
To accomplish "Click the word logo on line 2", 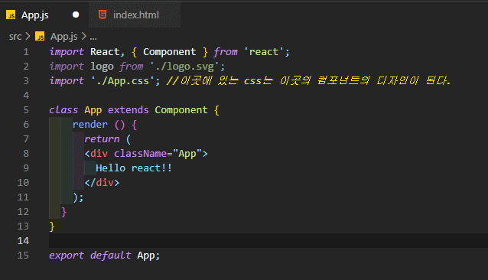I will click(x=102, y=67).
